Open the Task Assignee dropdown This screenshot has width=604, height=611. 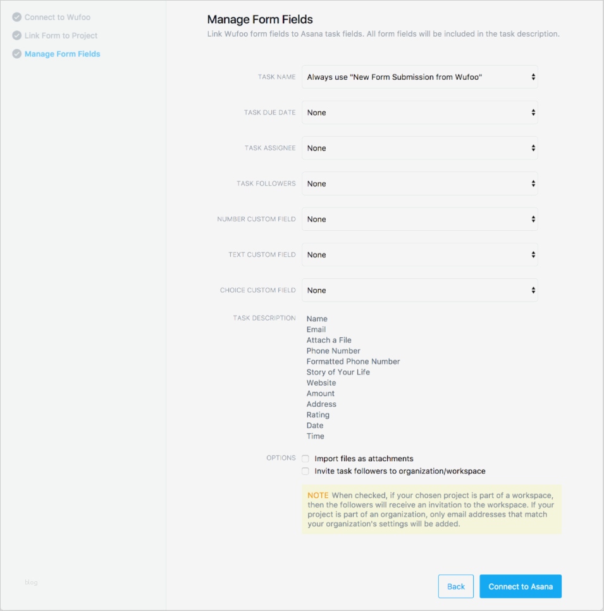(x=420, y=148)
